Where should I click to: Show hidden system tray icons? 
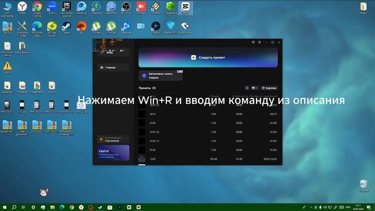click(x=311, y=207)
